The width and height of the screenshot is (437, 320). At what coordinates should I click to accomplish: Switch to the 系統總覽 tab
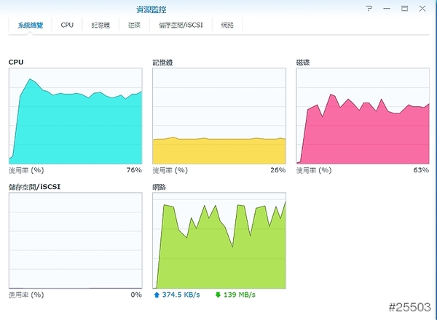[30, 25]
